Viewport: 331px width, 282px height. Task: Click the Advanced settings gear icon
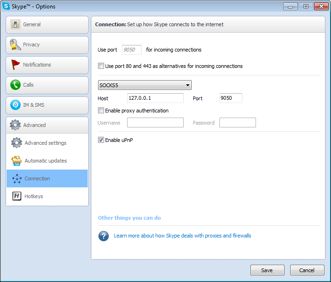point(17,143)
